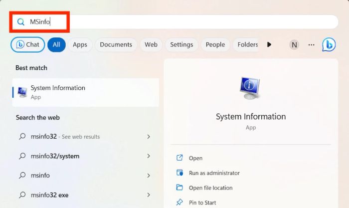Screen dimensions: 349x208
Task: Open the N user account avatar
Action: pyautogui.click(x=294, y=45)
